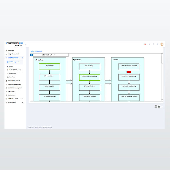Screen dimensions: 170x170
Task: Expand the Administration menu
Action: 23,102
